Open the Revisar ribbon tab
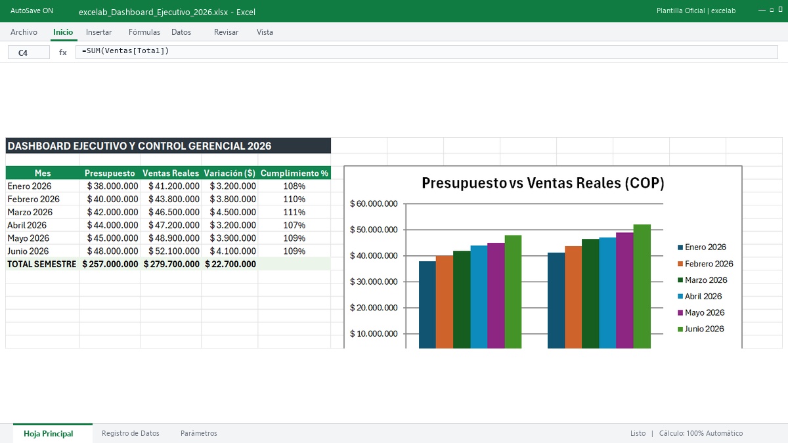 (226, 32)
